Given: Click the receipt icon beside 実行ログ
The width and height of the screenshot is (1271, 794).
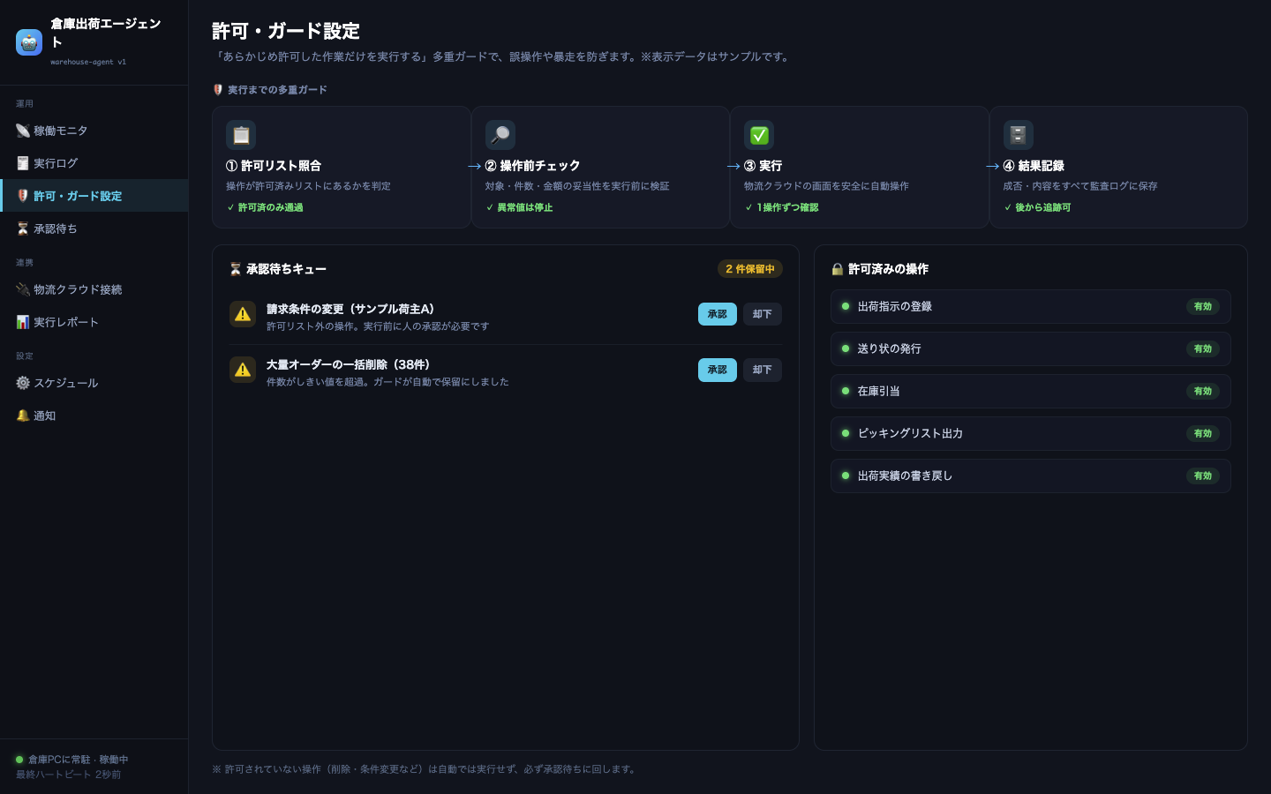Looking at the screenshot, I should click(x=23, y=163).
